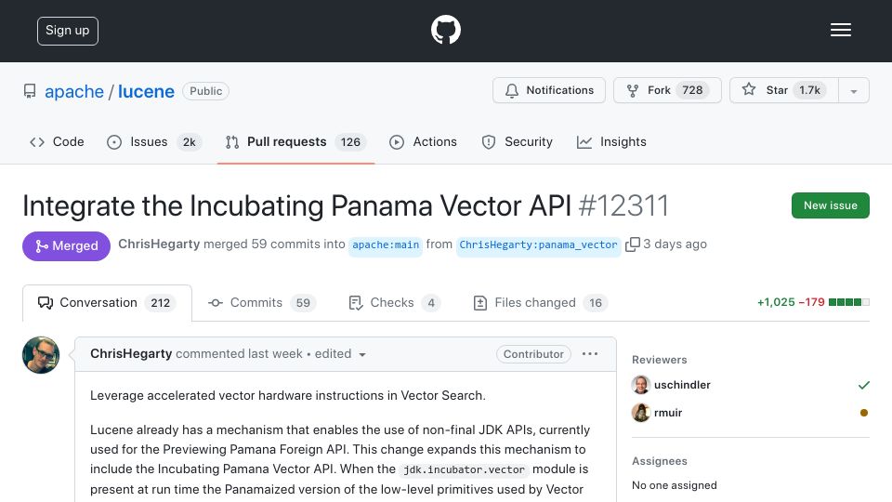The image size is (892, 502).
Task: Star the lucene repository
Action: [x=784, y=90]
